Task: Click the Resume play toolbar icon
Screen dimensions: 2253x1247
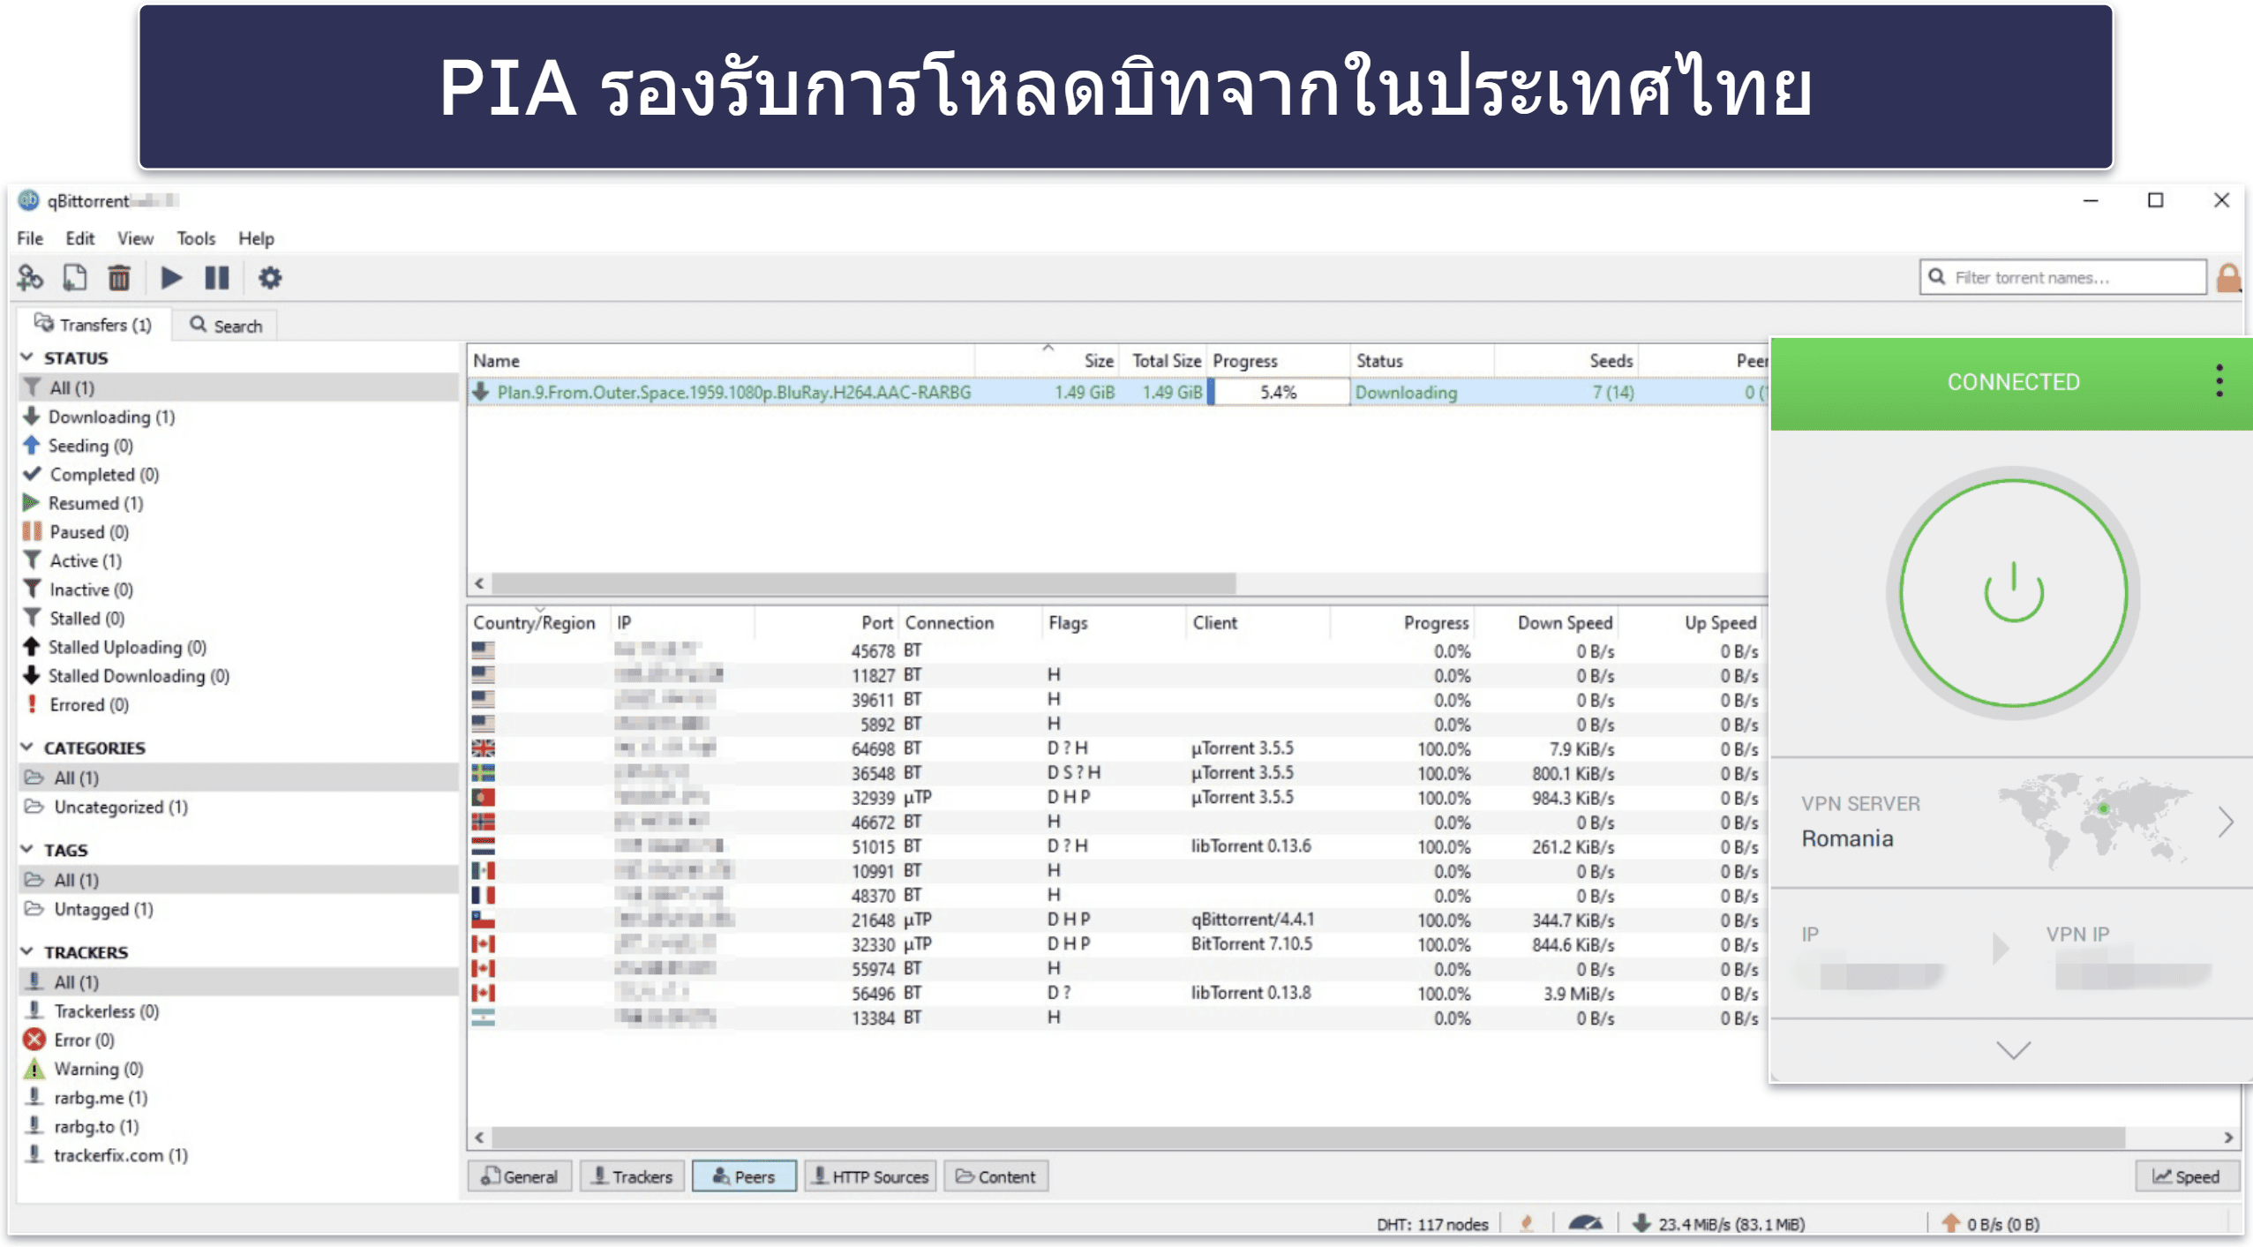Action: click(x=171, y=278)
